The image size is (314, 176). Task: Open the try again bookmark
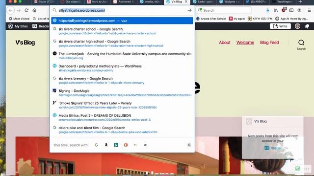(x=237, y=19)
